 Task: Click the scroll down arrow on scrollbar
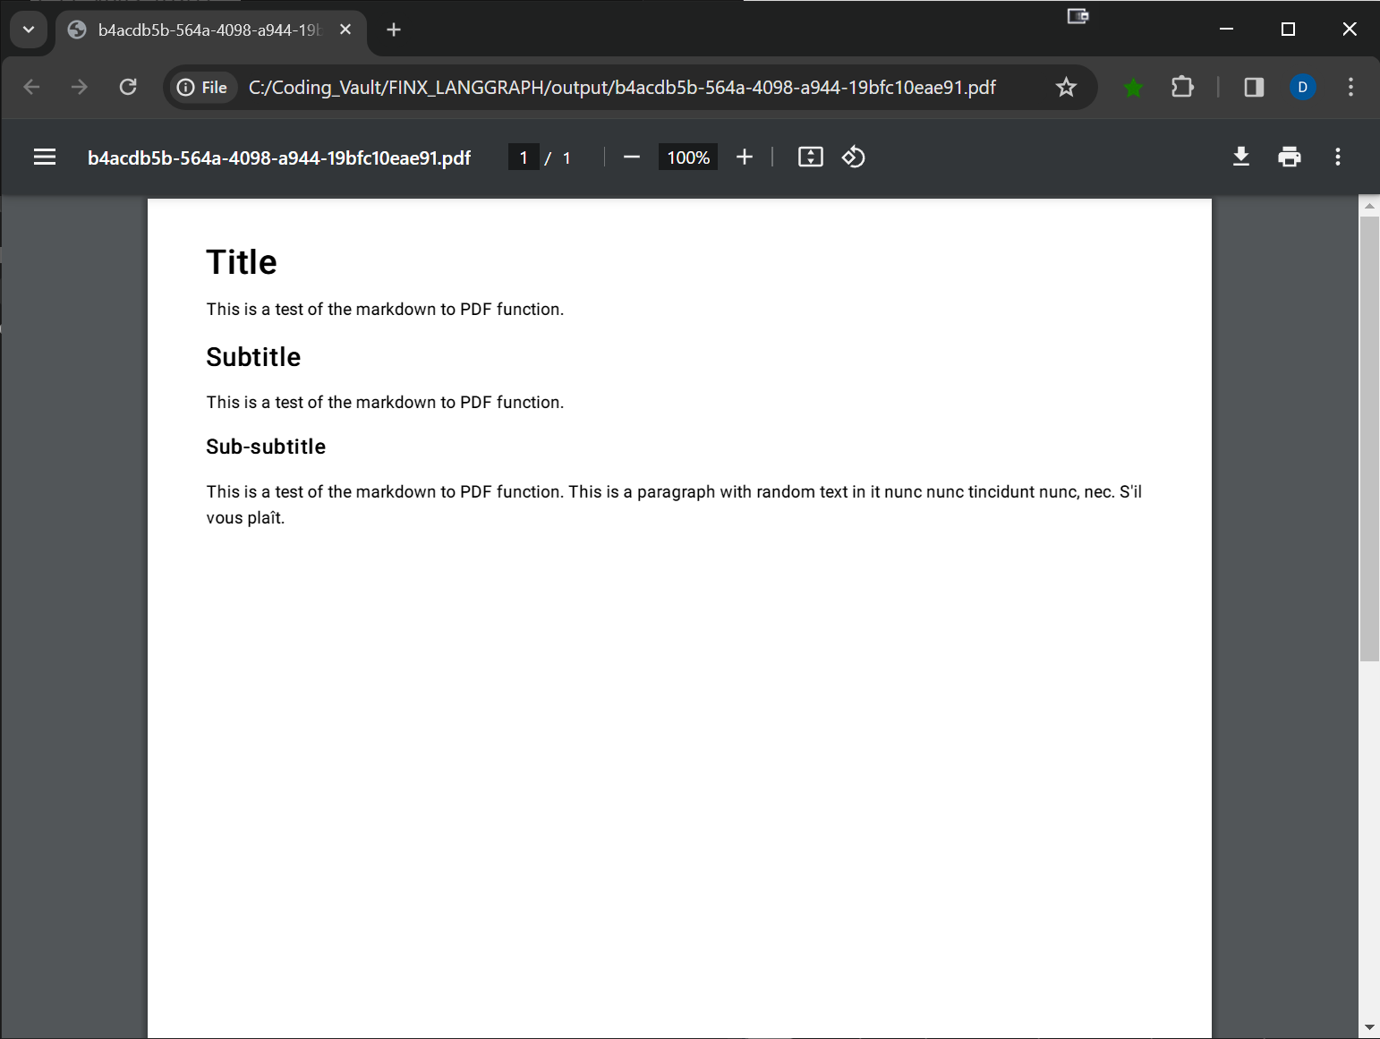click(1368, 1027)
